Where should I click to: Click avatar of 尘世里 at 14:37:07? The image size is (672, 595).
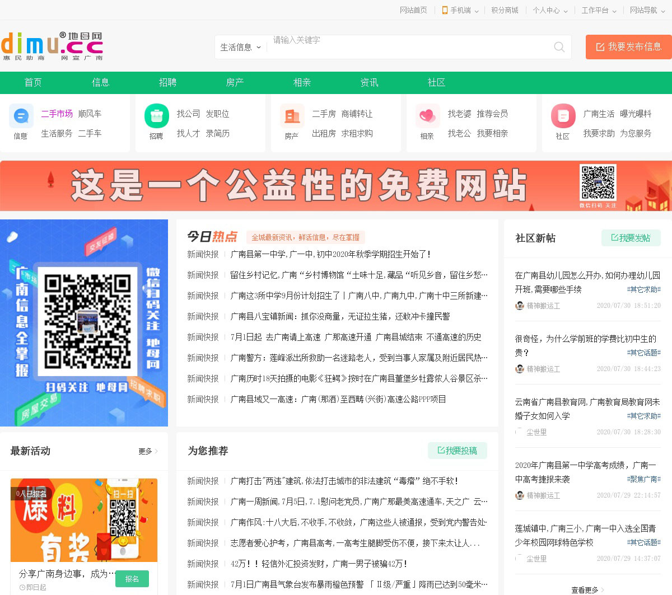click(519, 559)
